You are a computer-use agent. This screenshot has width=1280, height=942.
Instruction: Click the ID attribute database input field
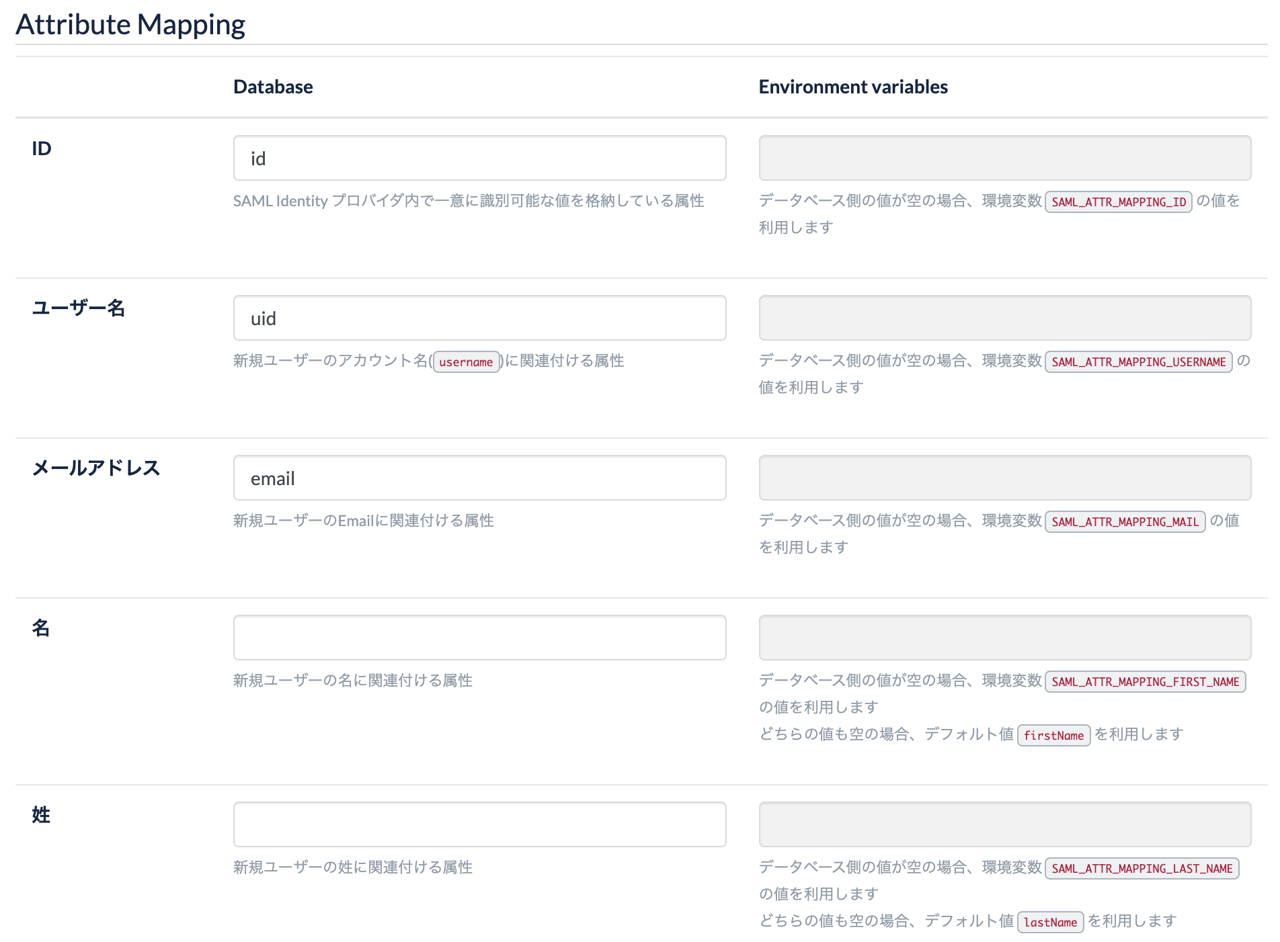[479, 157]
